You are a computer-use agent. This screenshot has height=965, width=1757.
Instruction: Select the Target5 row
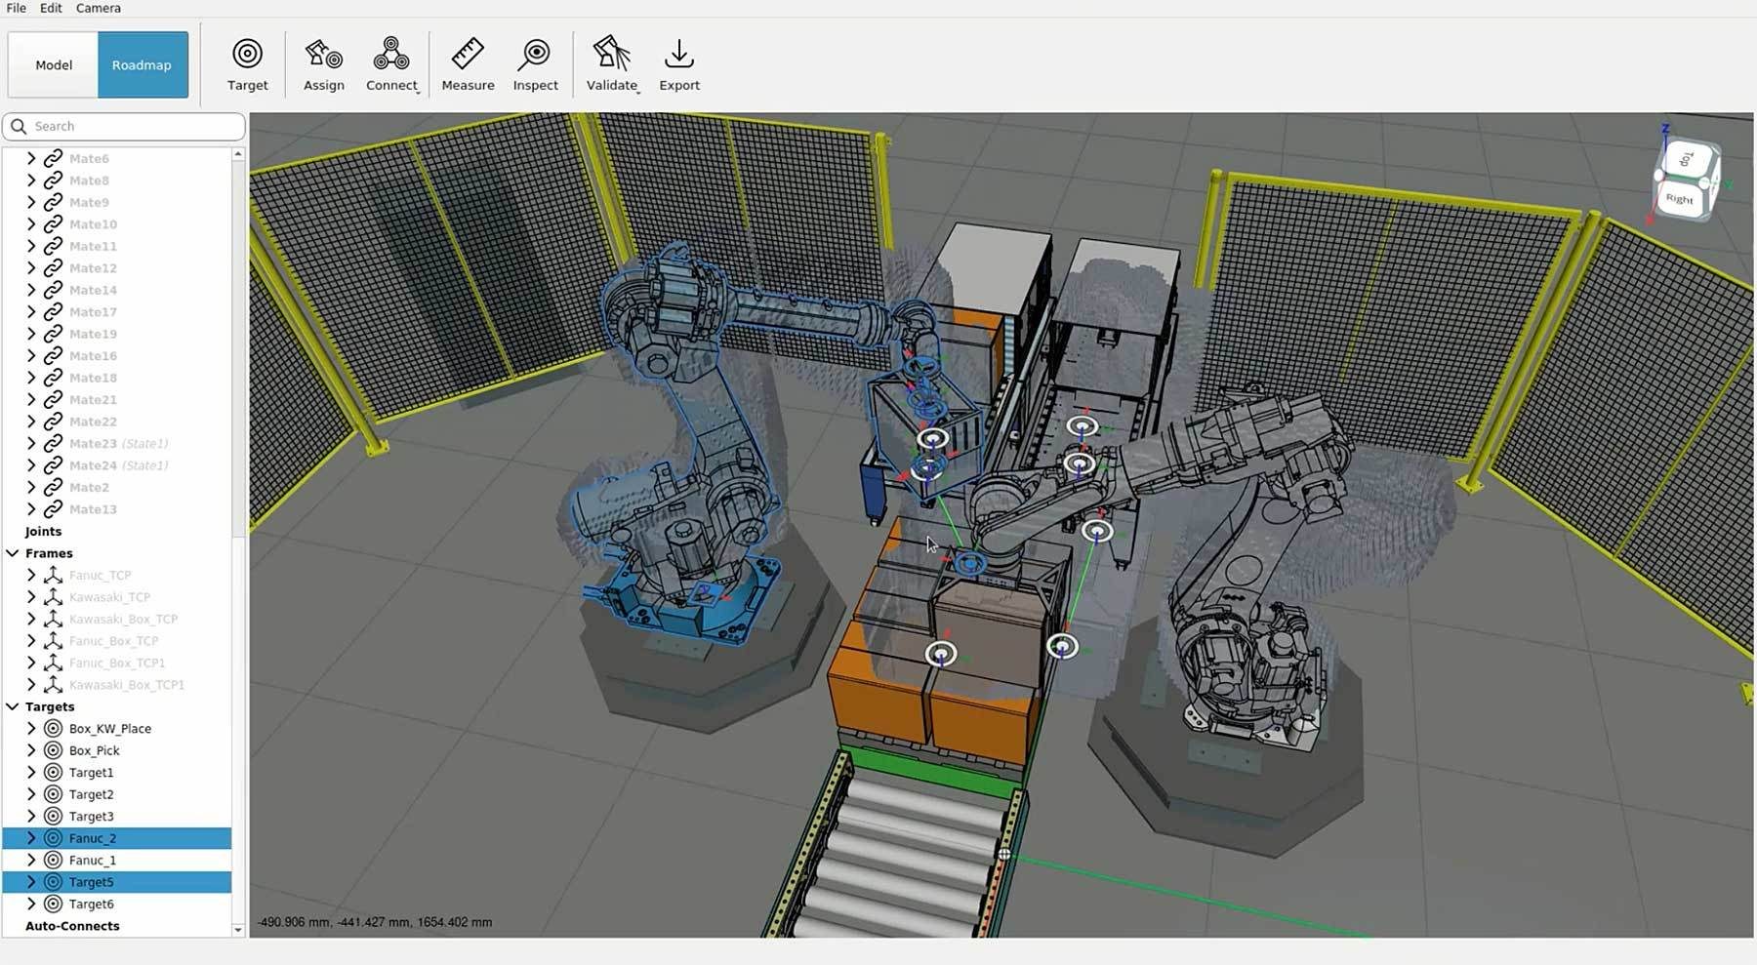[x=117, y=881]
